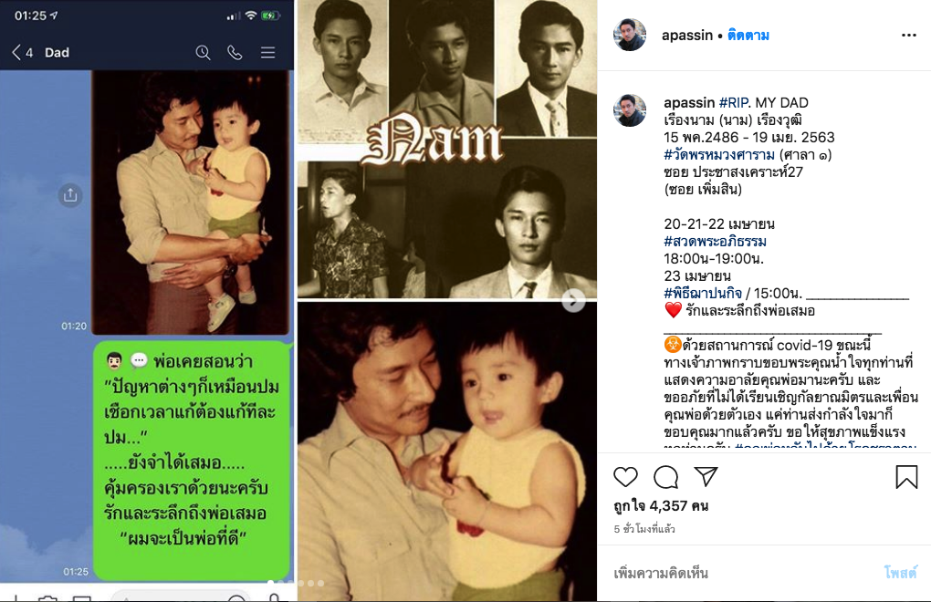Advance to next photo with carousel arrow
Viewport: 931px width, 602px height.
[x=573, y=300]
